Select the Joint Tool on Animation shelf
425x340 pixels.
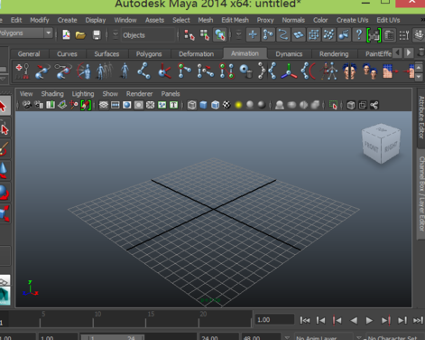pyautogui.click(x=143, y=71)
